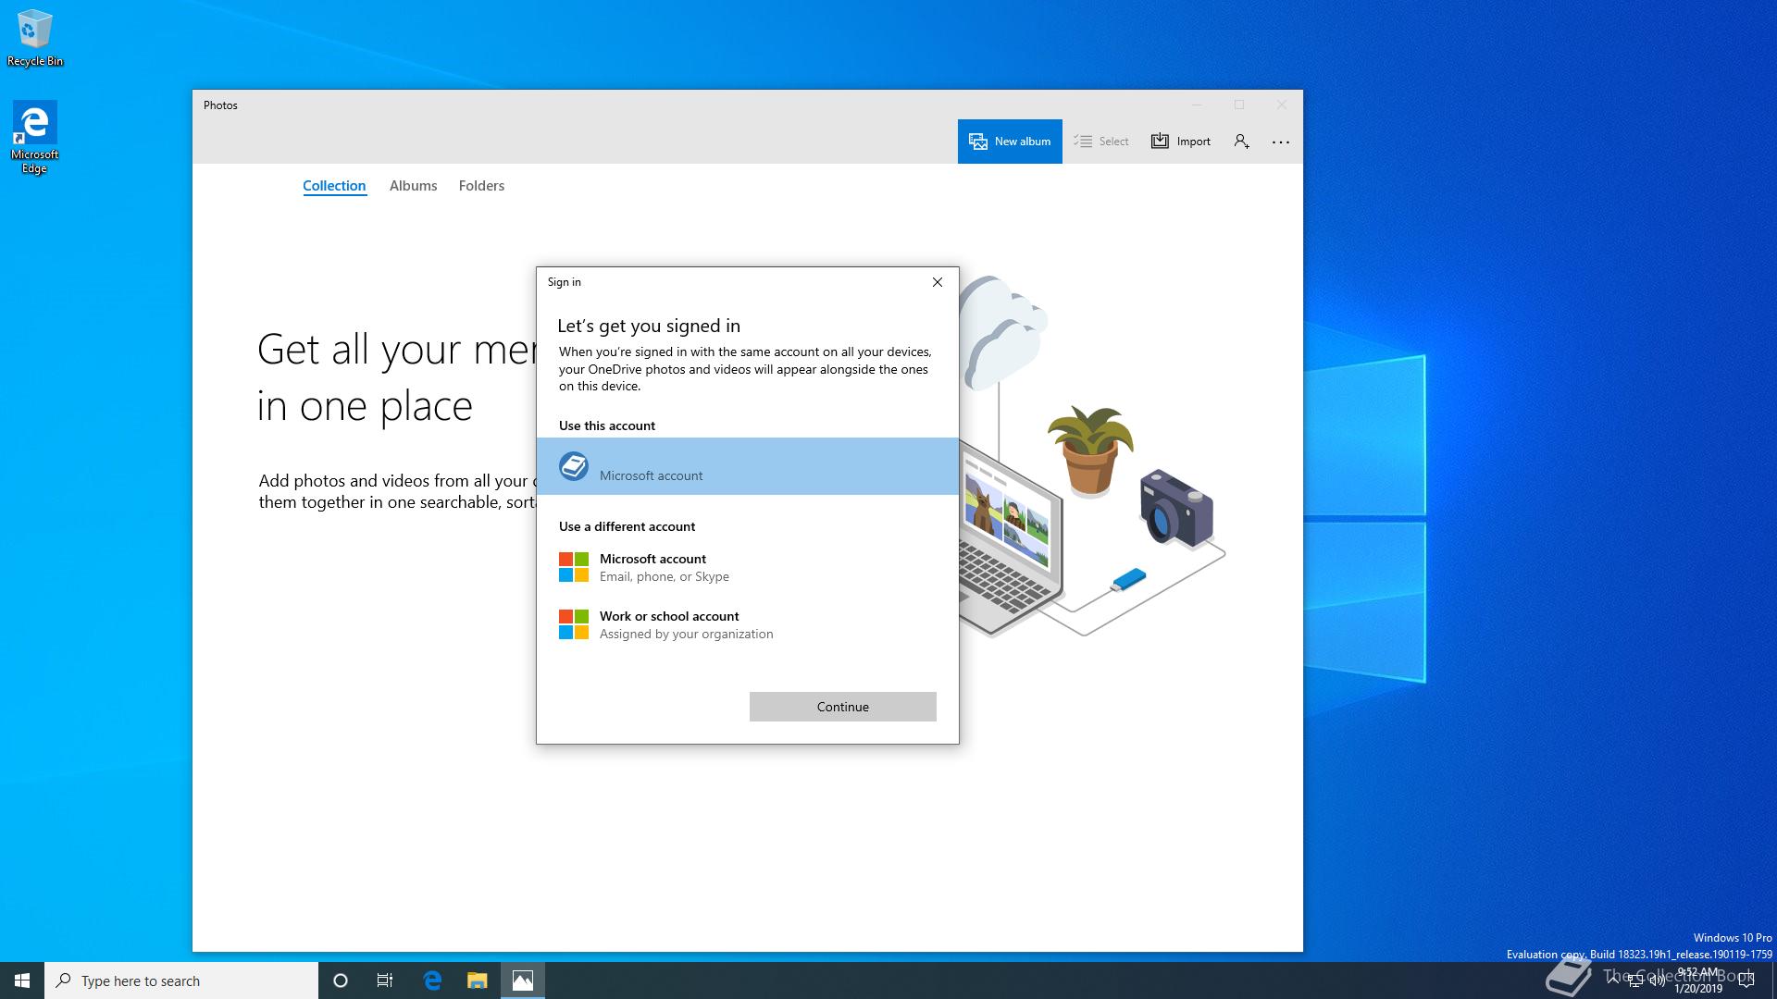Screen dimensions: 1777x999
Task: Launch Microsoft Edge from the taskbar
Action: pos(432,980)
